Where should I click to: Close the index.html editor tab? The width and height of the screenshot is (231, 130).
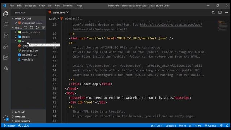point(67,12)
